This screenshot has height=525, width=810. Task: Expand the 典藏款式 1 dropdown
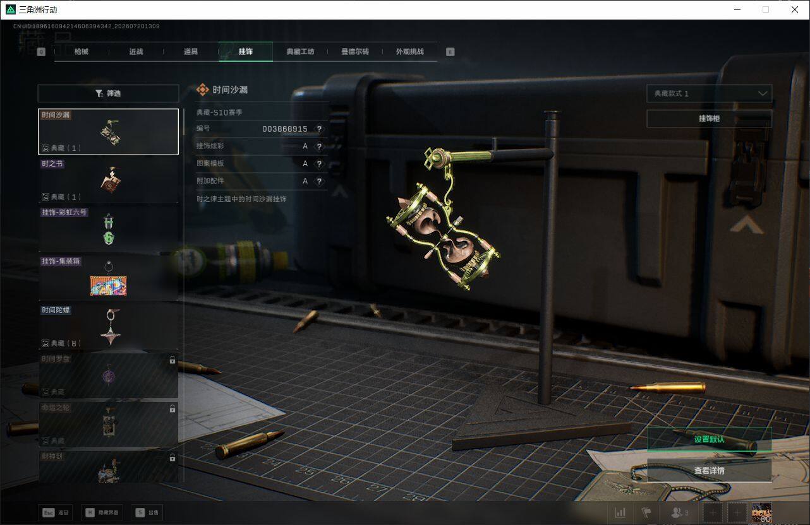tap(709, 93)
